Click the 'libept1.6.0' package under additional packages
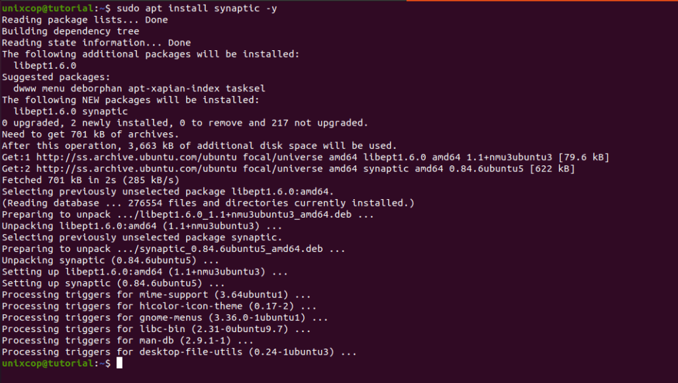678x383 pixels. pyautogui.click(x=45, y=65)
